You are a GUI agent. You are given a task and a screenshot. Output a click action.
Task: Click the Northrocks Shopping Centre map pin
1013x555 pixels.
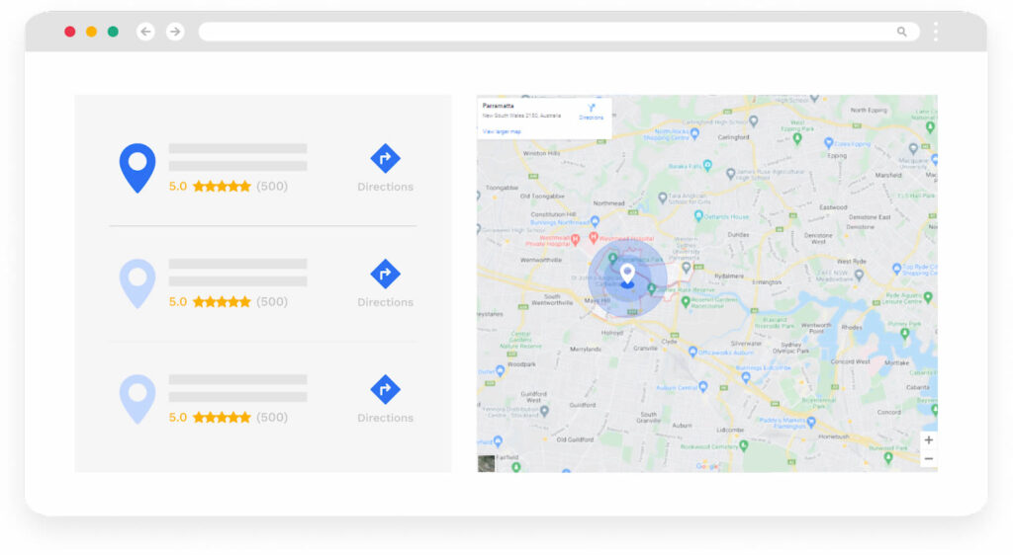point(694,133)
